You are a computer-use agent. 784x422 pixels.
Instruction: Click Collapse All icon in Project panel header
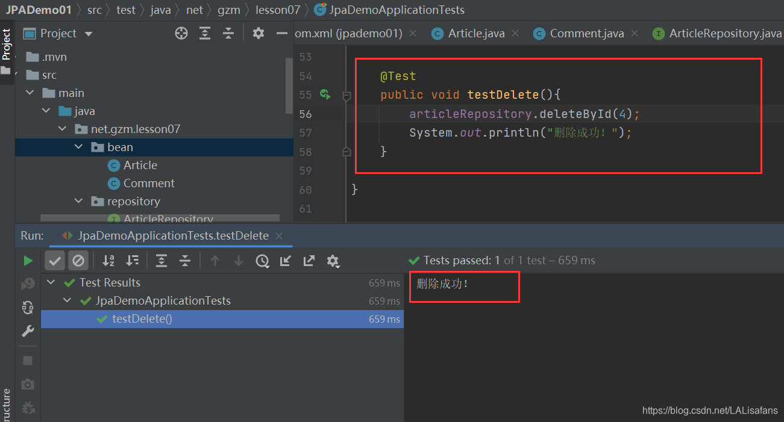point(228,34)
